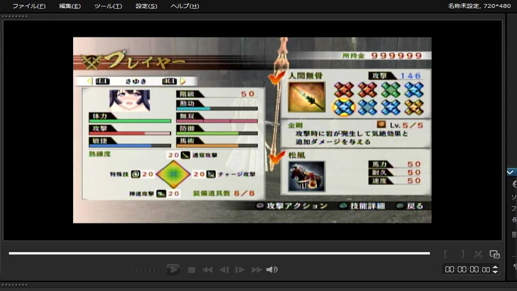The image size is (517, 291).
Task: Jump to start with double-left arrow button
Action: (x=207, y=270)
